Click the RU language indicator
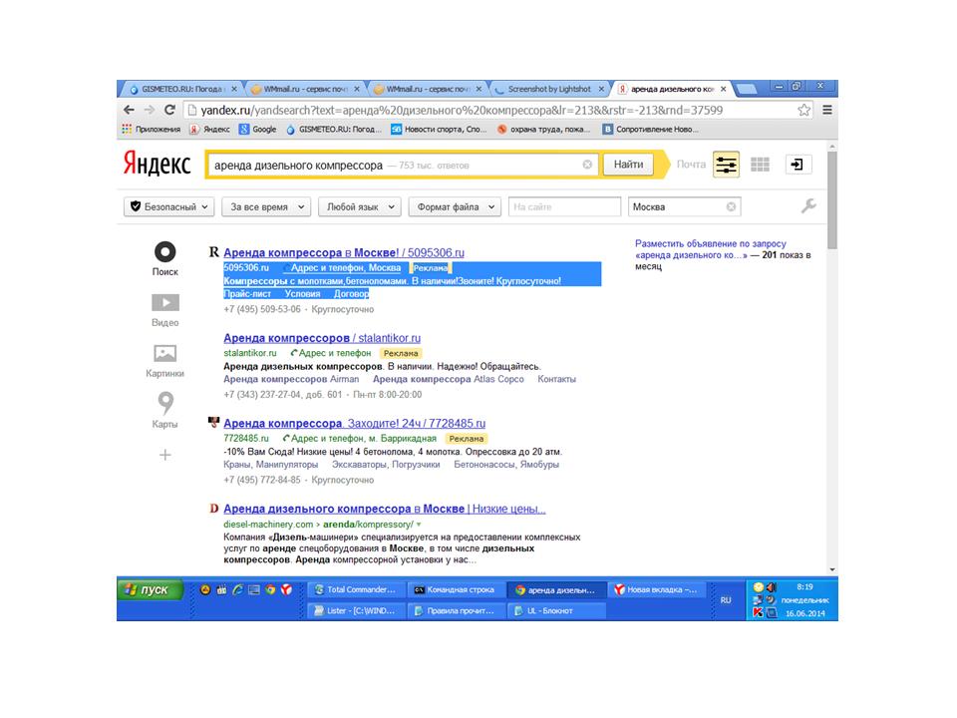The width and height of the screenshot is (957, 718). tap(726, 600)
